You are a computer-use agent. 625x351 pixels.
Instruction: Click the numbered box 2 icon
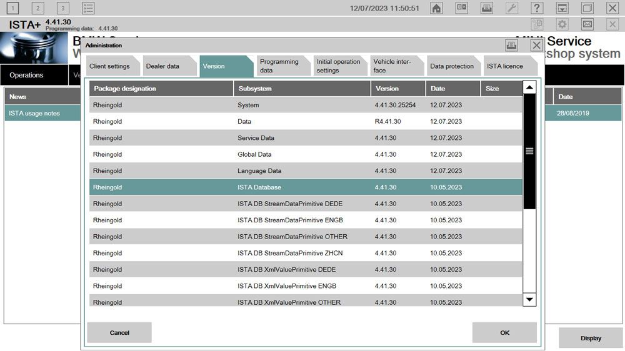(x=38, y=8)
